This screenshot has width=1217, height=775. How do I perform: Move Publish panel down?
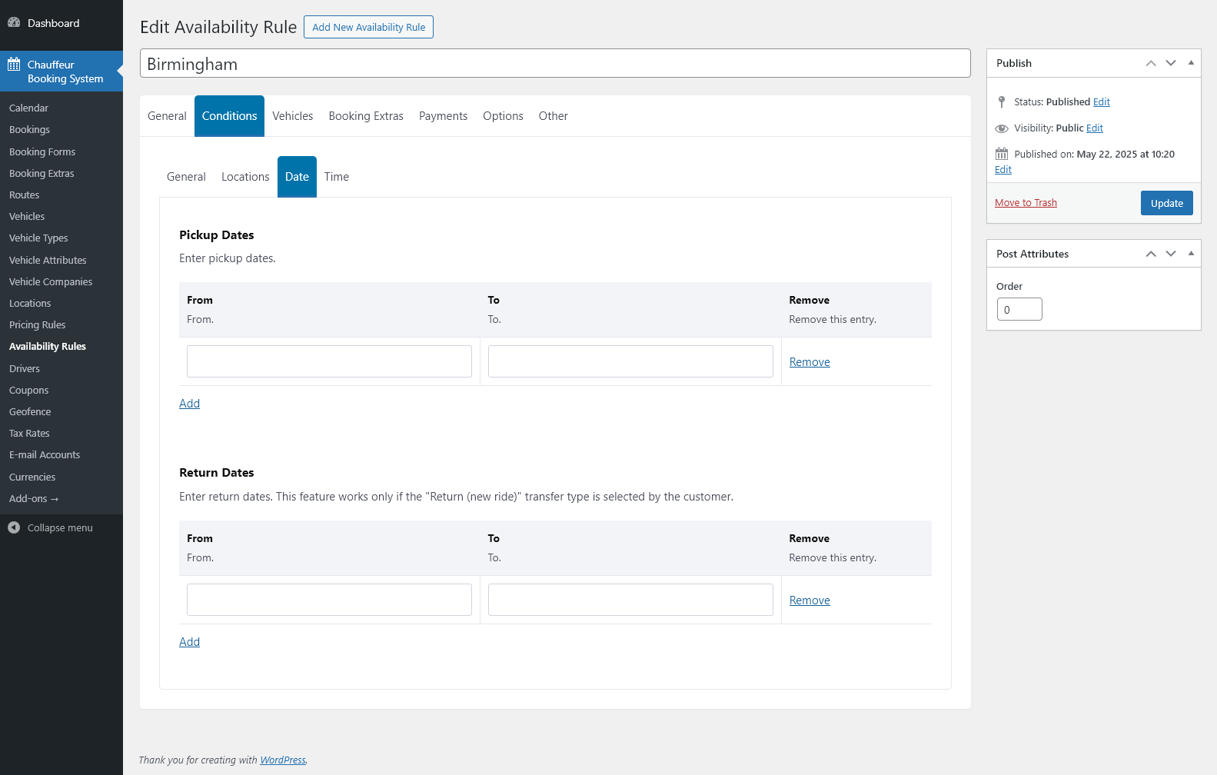point(1171,63)
